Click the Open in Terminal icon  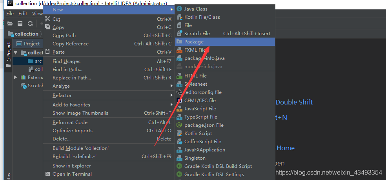[47, 174]
